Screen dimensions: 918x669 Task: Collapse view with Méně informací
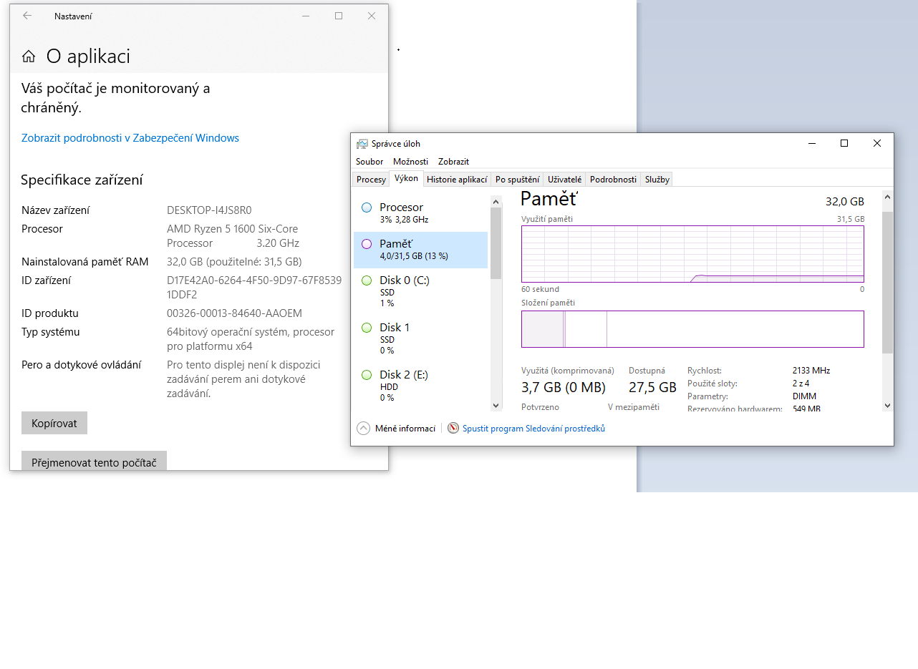(x=396, y=429)
